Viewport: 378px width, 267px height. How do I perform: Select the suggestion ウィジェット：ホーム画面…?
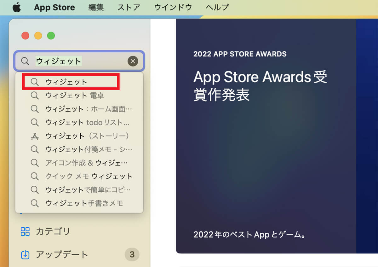click(x=79, y=109)
